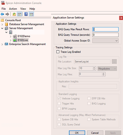123x135 pixels.
Task: Click the Max Log File Size number field
Action: tap(86, 68)
